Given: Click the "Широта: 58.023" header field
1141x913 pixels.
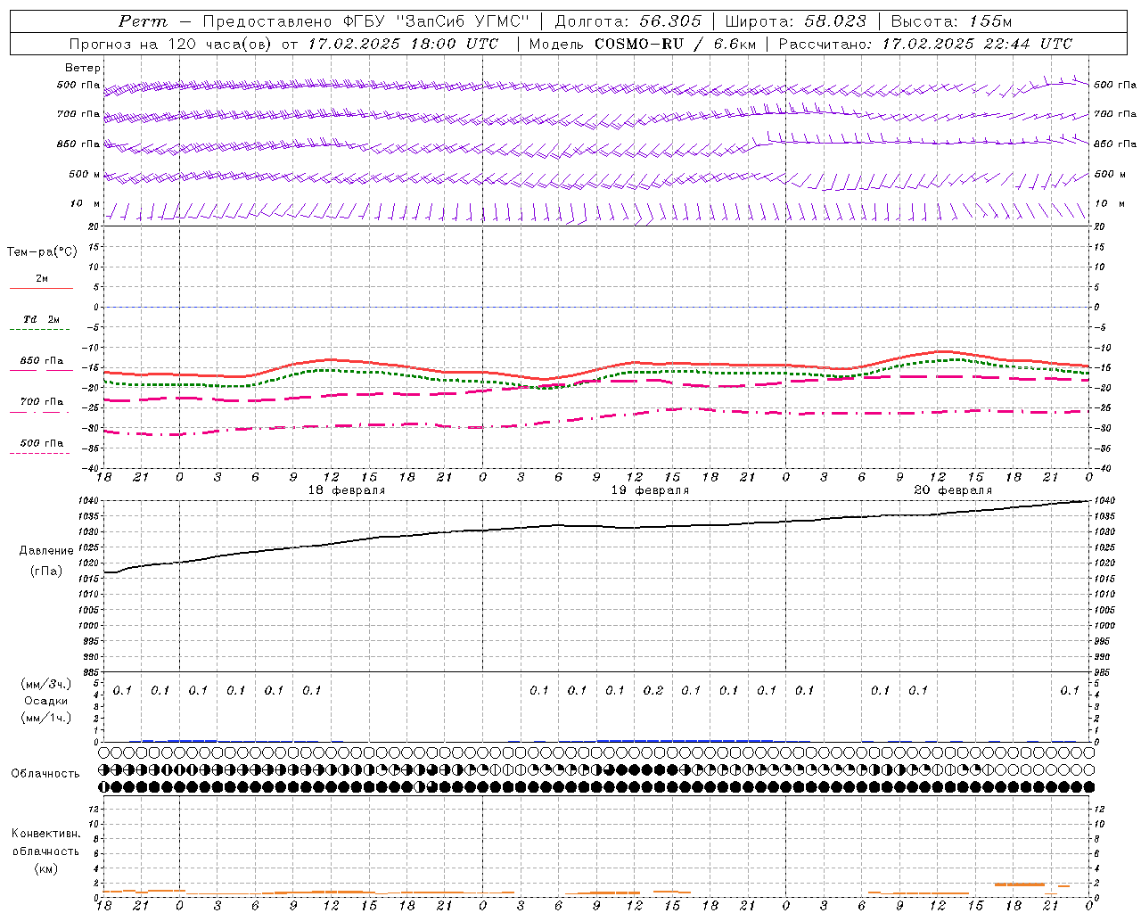Looking at the screenshot, I should click(795, 21).
